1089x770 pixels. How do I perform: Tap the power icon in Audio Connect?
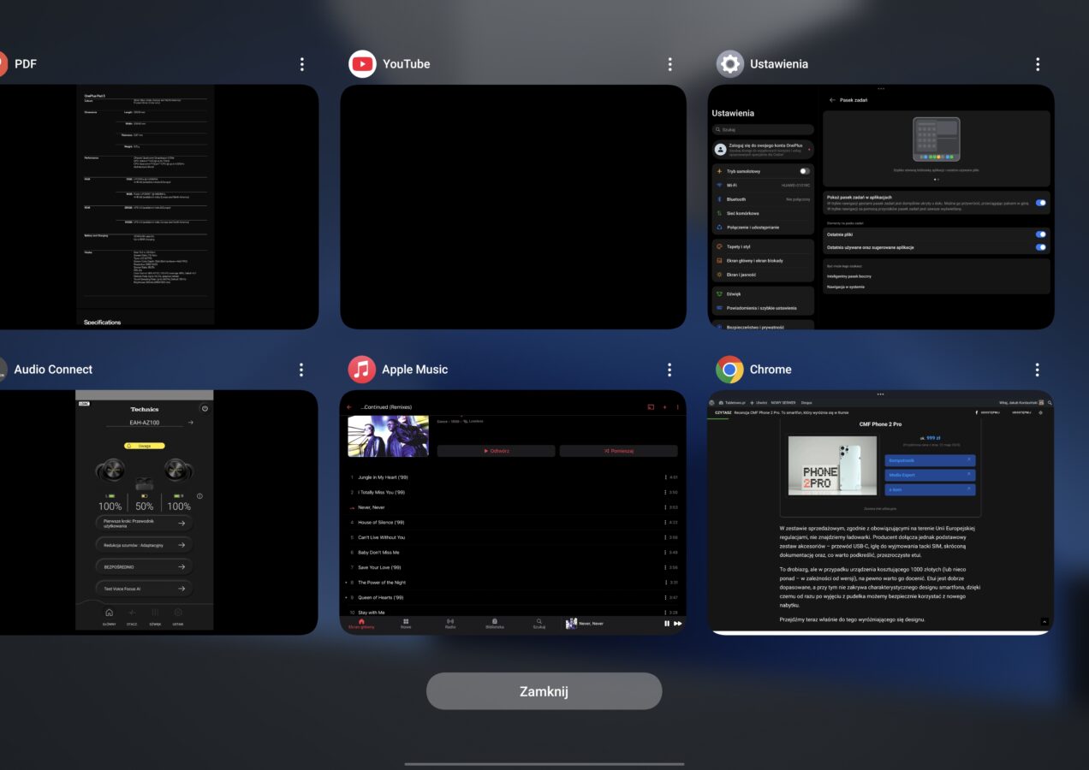point(205,409)
